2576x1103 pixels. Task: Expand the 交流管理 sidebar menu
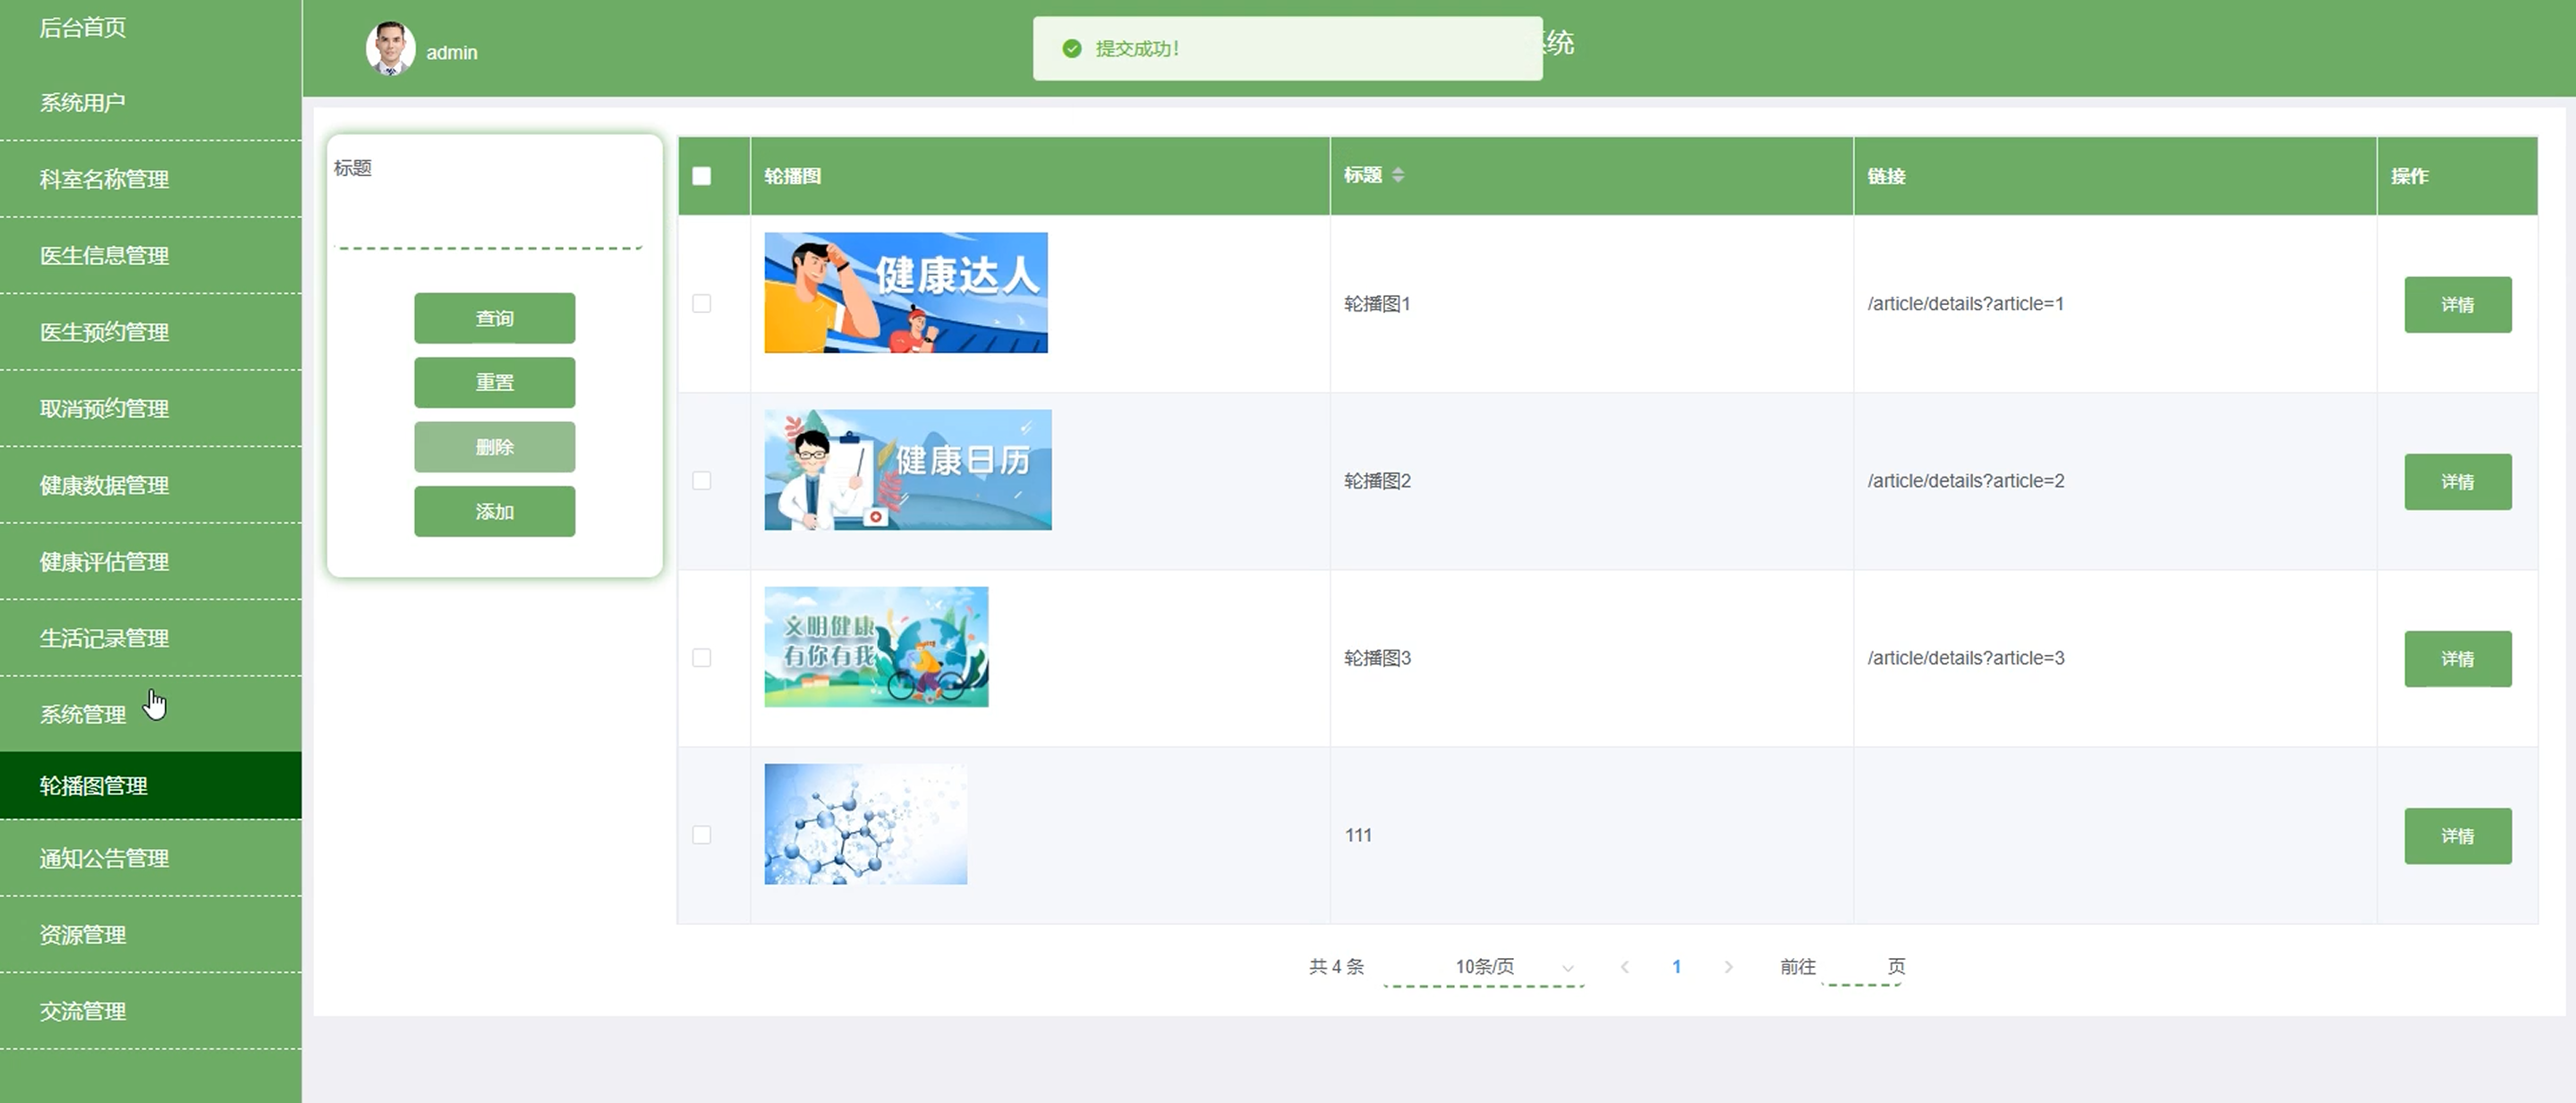click(x=83, y=1010)
